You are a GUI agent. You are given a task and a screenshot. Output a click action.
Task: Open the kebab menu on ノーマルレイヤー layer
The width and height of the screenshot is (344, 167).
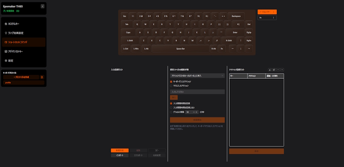[x=273, y=12]
